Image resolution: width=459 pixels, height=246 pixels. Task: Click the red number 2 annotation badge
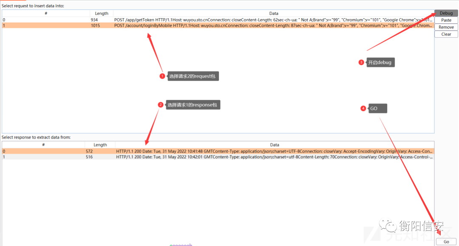pos(160,105)
